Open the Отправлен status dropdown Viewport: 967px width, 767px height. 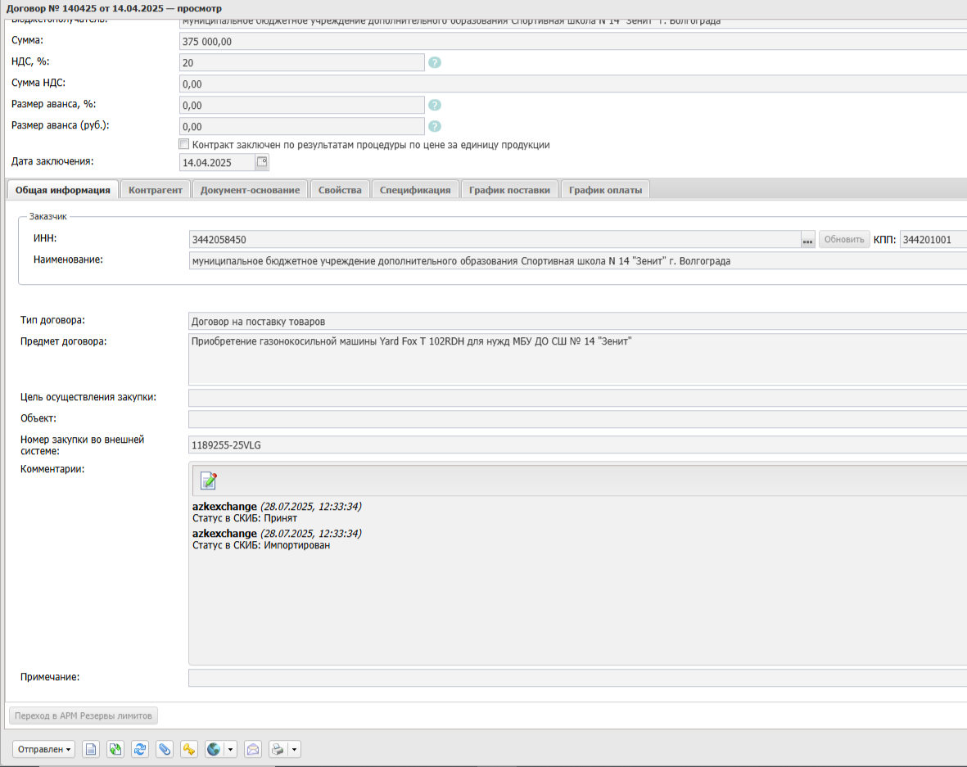[x=44, y=749]
